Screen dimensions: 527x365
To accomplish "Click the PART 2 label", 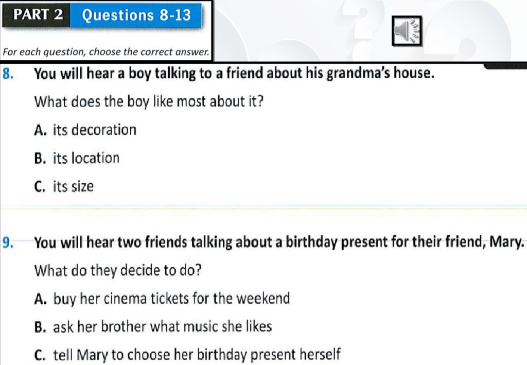I will pos(38,14).
